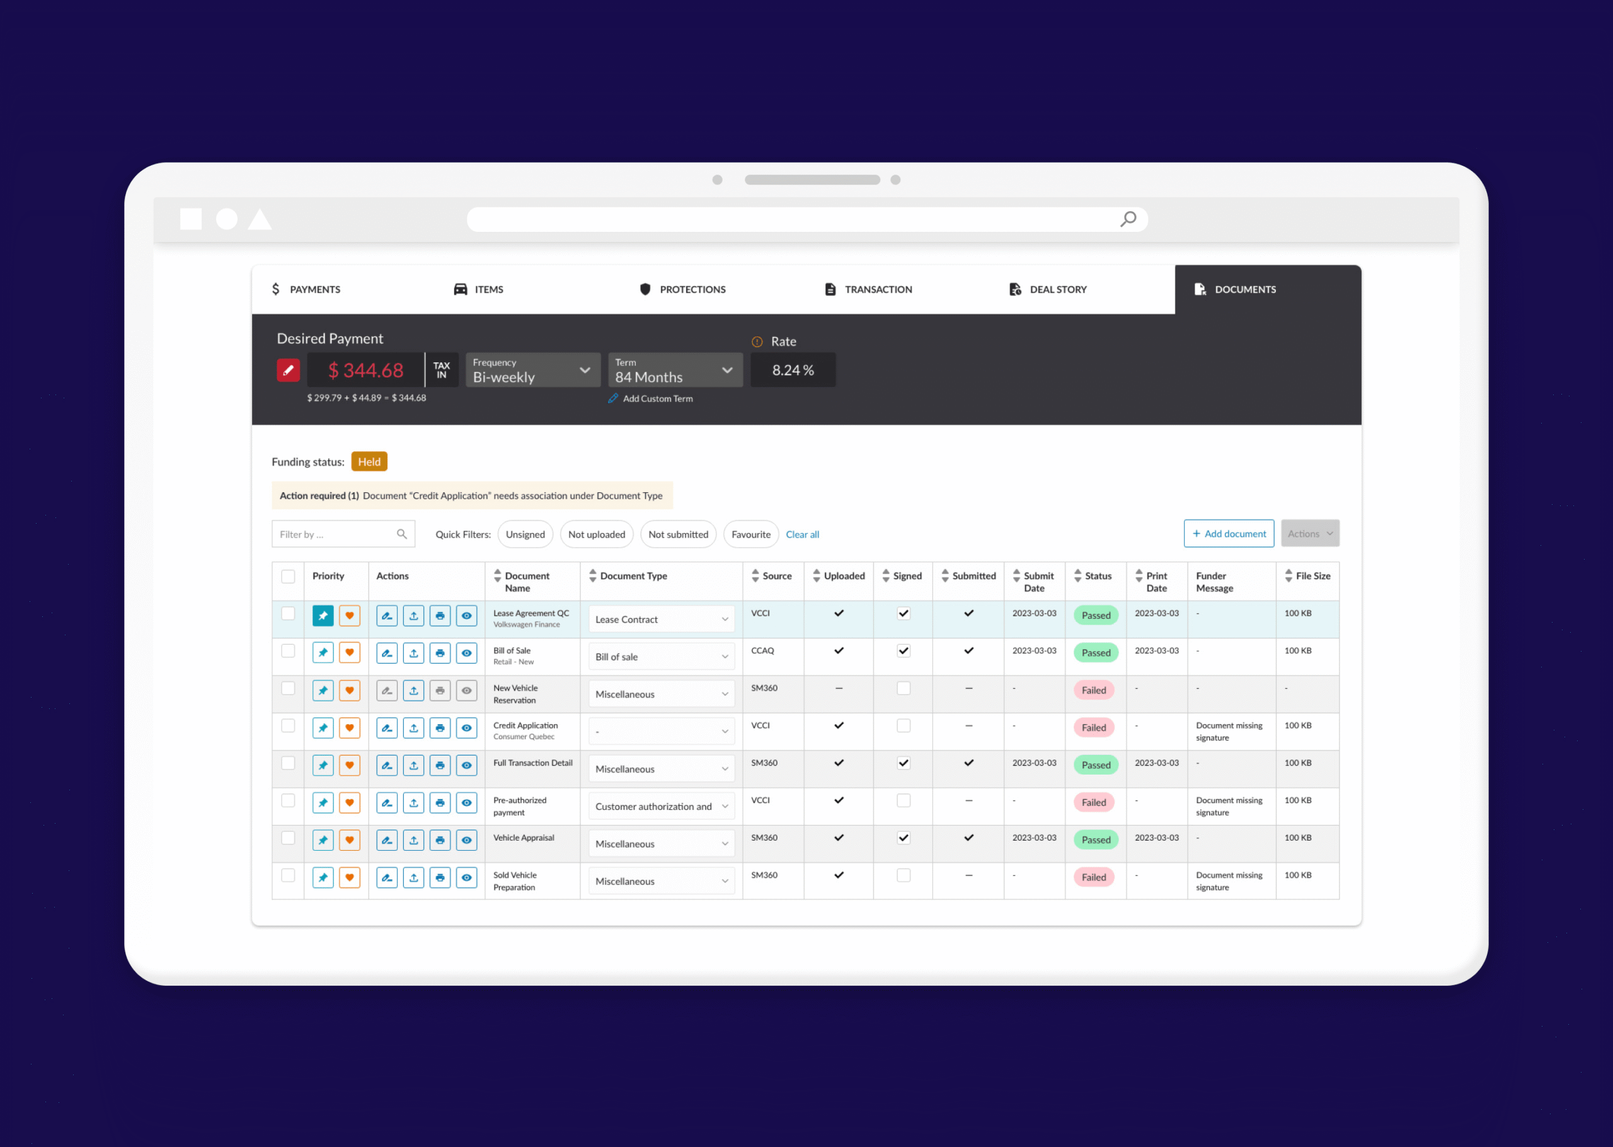Viewport: 1613px width, 1147px height.
Task: Click the Add document button
Action: pos(1228,533)
